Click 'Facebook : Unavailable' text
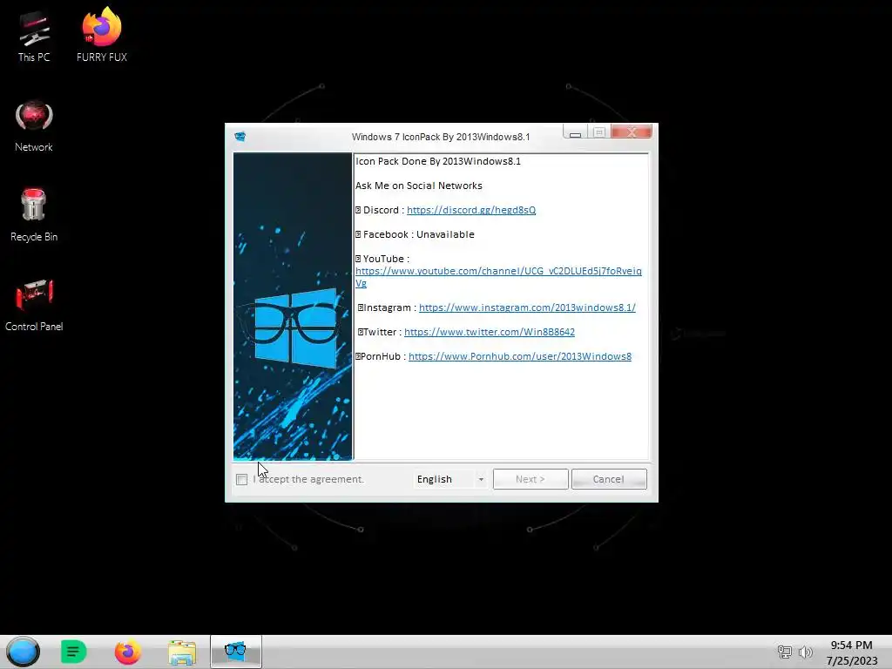This screenshot has width=892, height=669. [418, 234]
